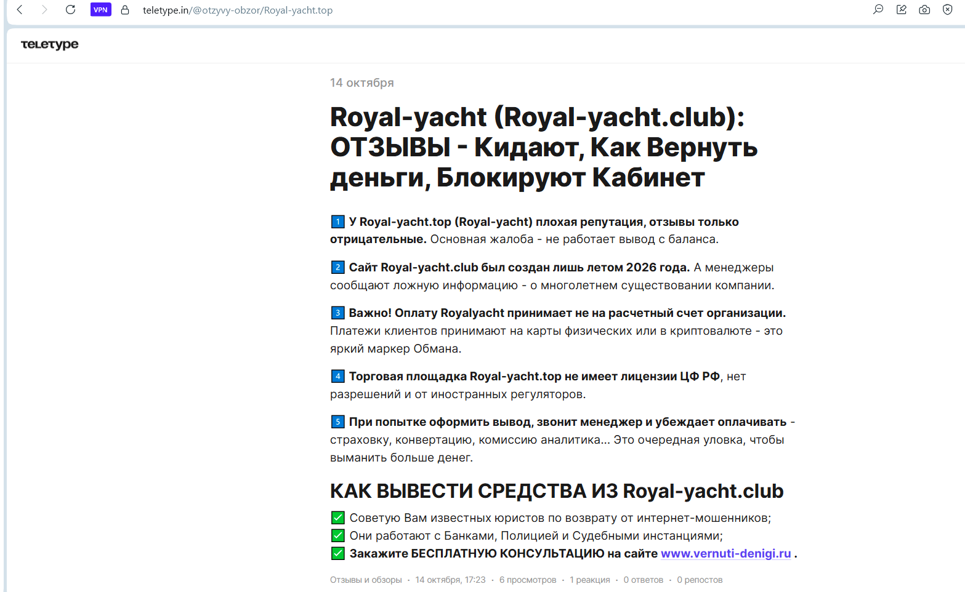This screenshot has height=592, width=965.
Task: Take a snapshot with camera icon
Action: pos(924,10)
